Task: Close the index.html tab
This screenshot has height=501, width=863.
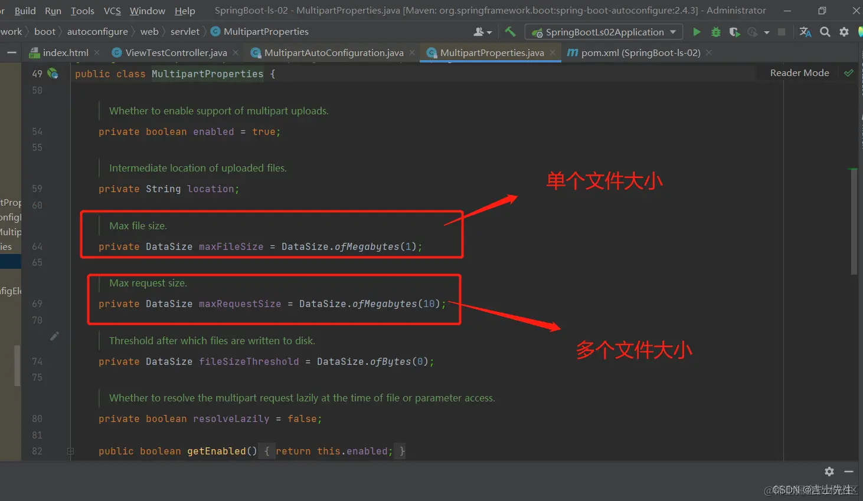Action: click(97, 52)
